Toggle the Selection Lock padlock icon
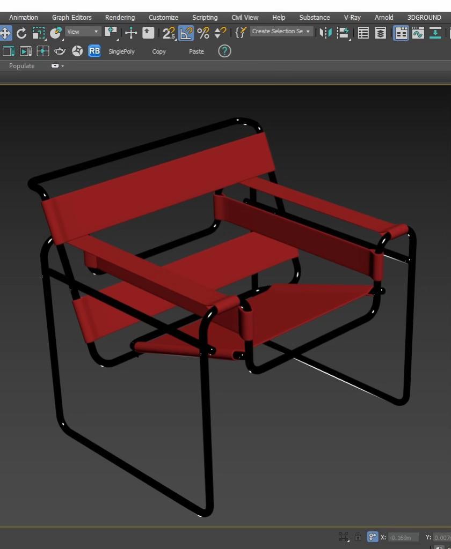This screenshot has width=451, height=549. tap(358, 537)
